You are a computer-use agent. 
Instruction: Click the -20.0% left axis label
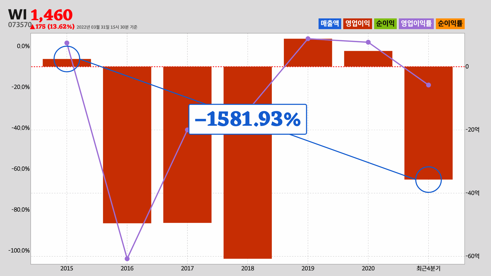click(x=20, y=87)
